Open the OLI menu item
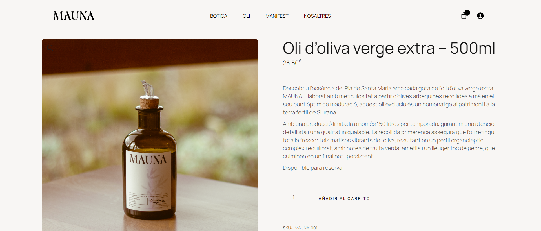 (246, 16)
